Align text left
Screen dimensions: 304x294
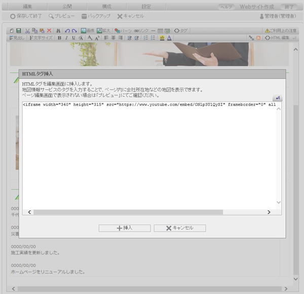point(106,38)
